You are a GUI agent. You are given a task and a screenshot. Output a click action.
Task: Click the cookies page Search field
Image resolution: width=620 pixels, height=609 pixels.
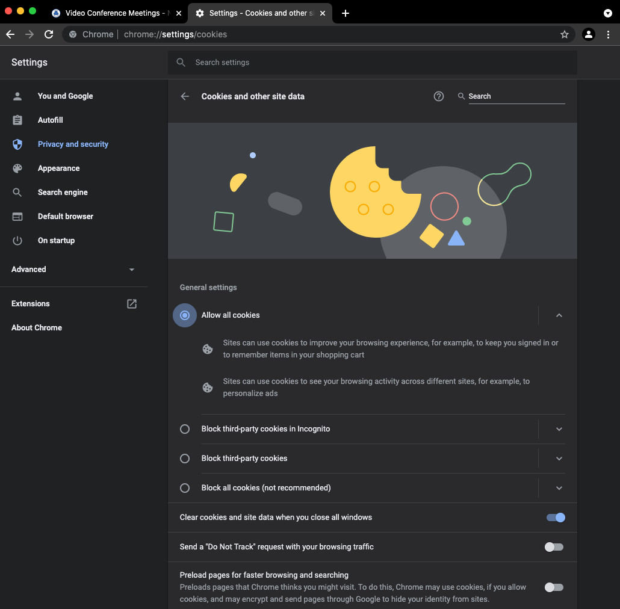516,96
